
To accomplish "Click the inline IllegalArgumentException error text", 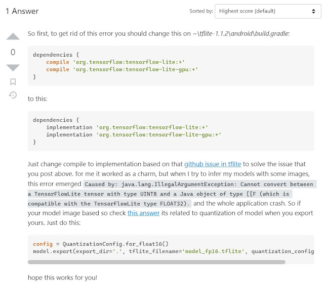I will point(172,194).
